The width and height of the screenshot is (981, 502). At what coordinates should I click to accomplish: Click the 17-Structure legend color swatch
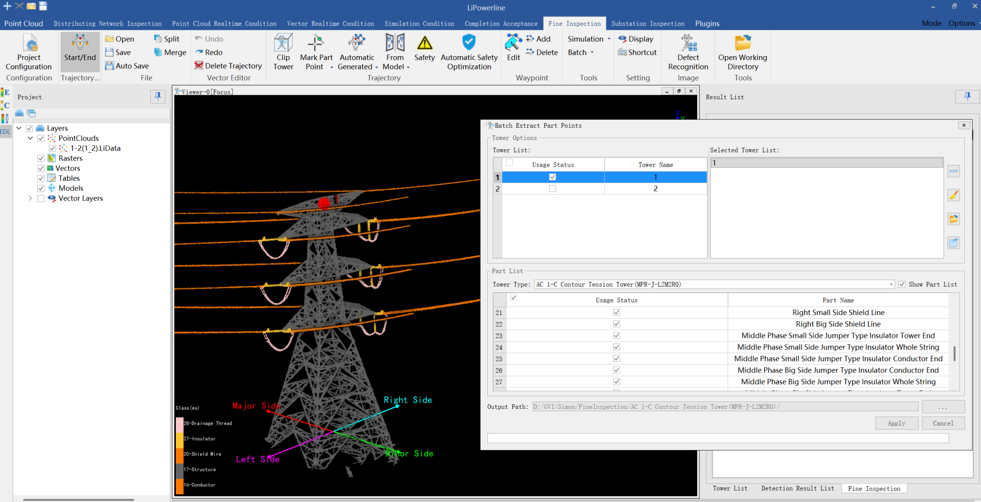coord(179,470)
